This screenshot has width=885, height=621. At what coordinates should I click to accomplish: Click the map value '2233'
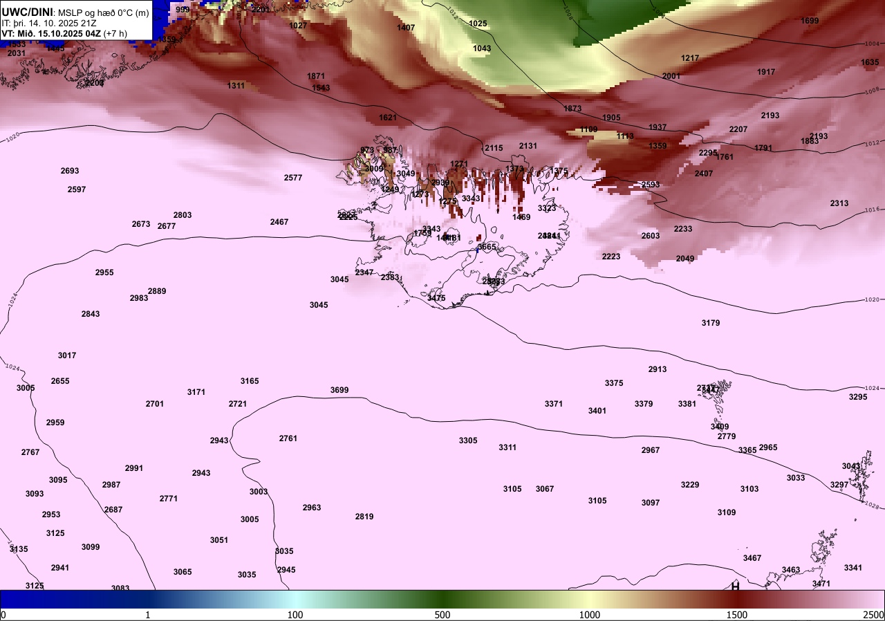coord(683,229)
